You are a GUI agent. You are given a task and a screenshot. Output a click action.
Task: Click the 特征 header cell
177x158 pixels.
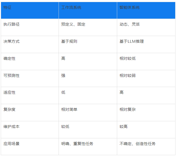coord(30,10)
